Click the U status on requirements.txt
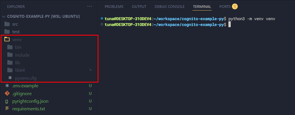The width and height of the screenshot is (295, 115). 90,109
